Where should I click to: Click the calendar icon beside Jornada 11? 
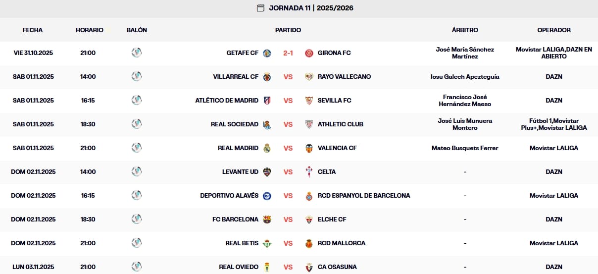click(x=260, y=8)
